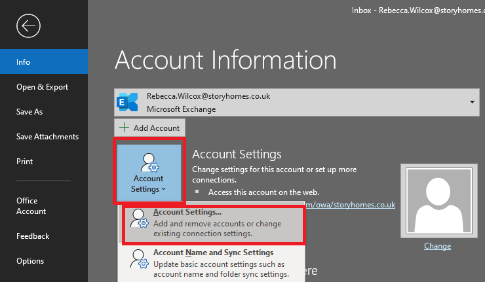
Task: Open the account selector dropdown arrow
Action: coord(472,102)
